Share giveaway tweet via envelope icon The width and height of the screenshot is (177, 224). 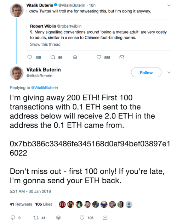[105, 218]
